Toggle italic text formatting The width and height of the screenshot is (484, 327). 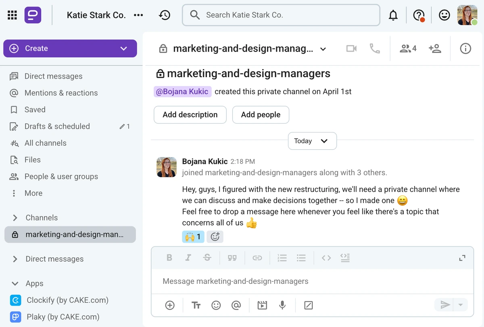(x=188, y=258)
